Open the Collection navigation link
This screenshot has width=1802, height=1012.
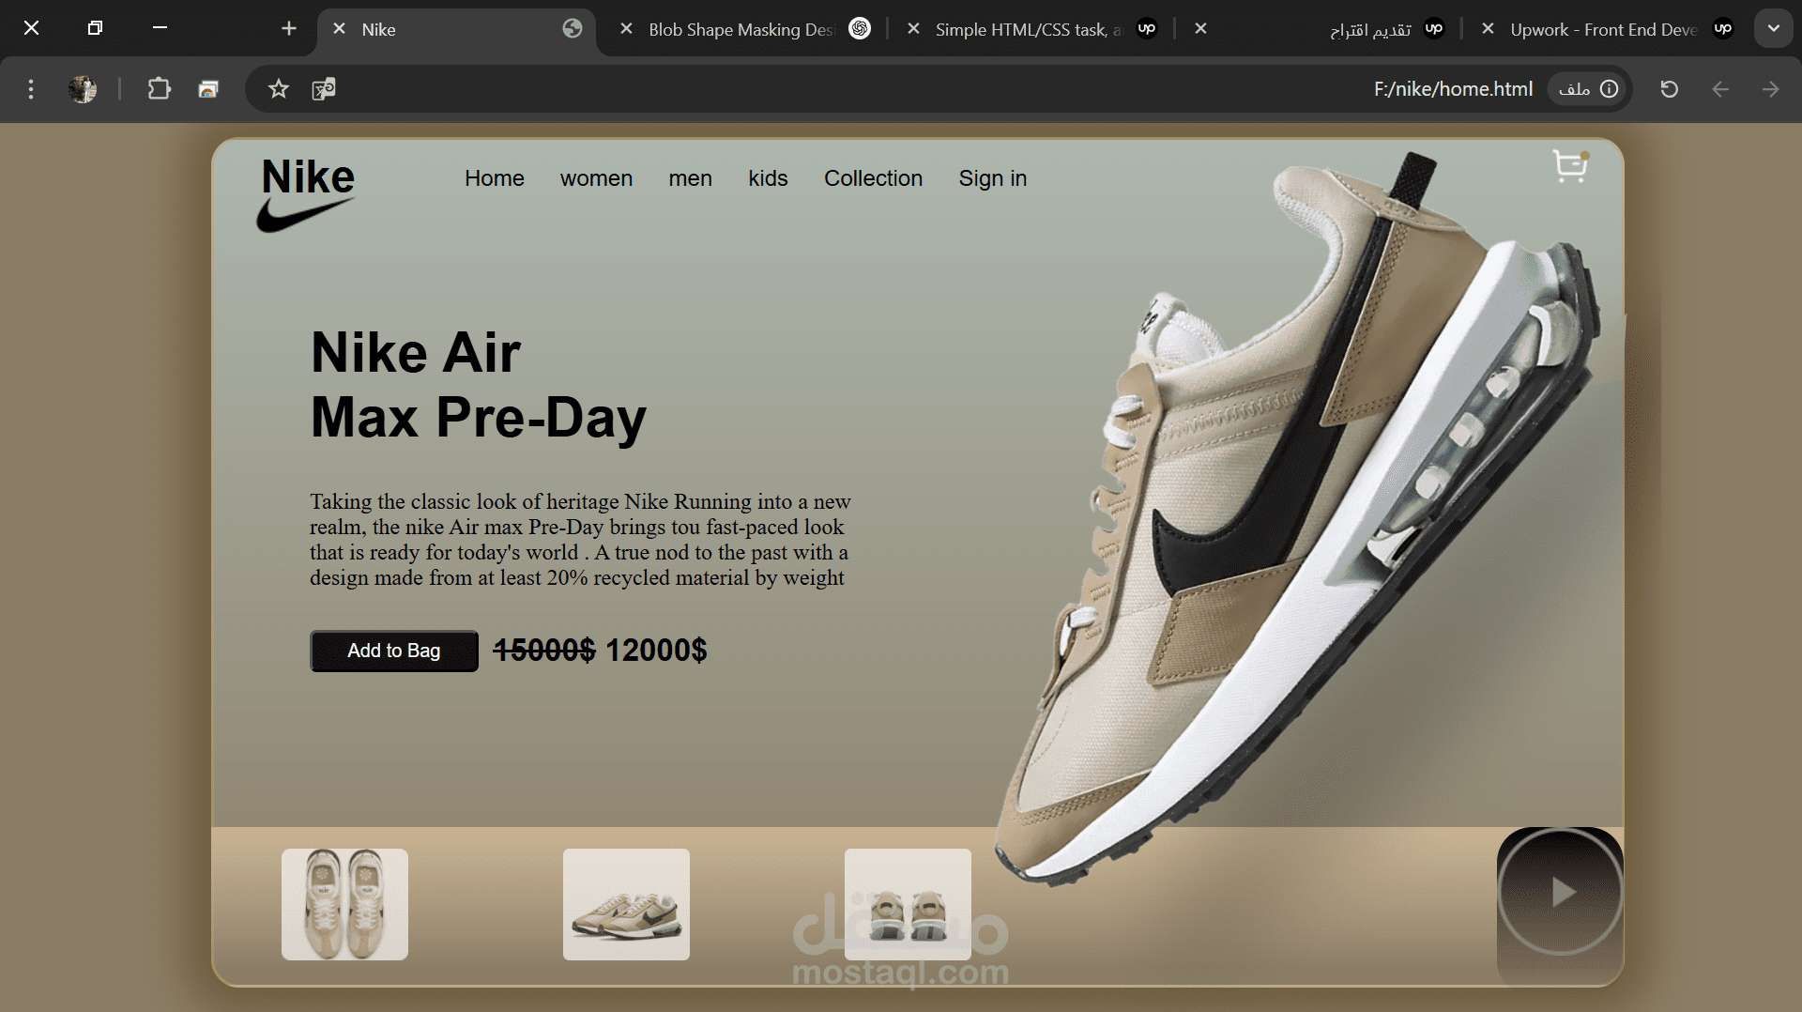click(x=873, y=178)
